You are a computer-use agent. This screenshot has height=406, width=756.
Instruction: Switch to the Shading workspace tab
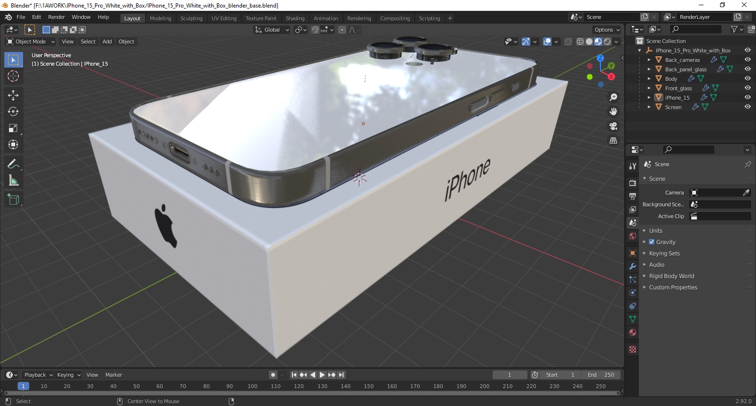pyautogui.click(x=295, y=18)
